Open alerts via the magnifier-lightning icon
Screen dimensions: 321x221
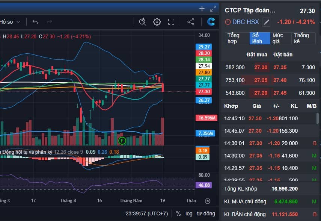(x=142, y=22)
